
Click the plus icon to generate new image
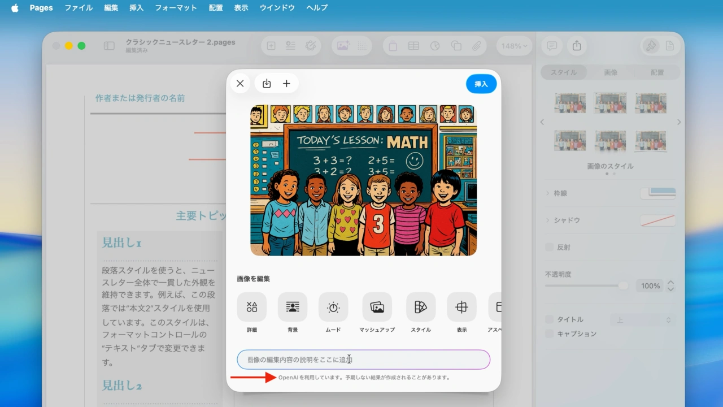tap(286, 83)
